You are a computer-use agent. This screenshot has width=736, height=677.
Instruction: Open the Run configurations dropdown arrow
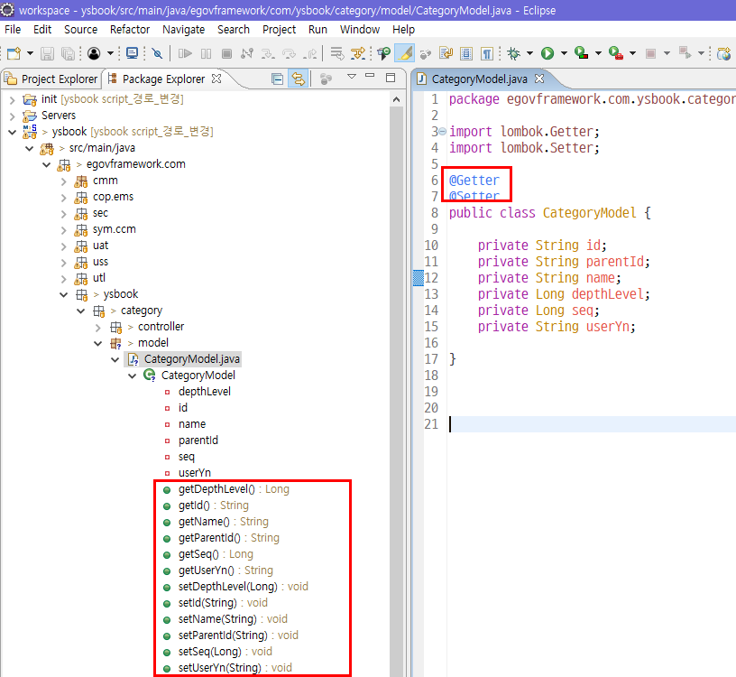[x=564, y=53]
